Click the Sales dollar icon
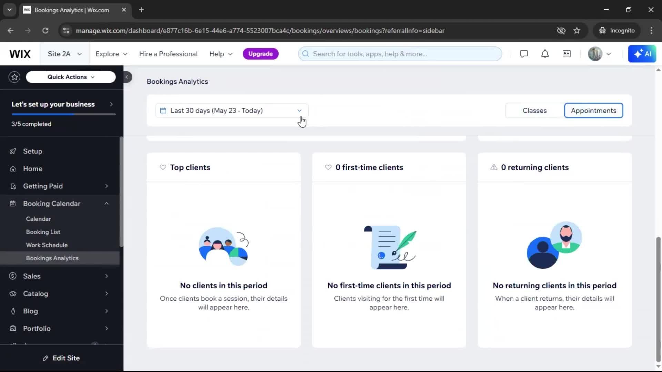 13,276
